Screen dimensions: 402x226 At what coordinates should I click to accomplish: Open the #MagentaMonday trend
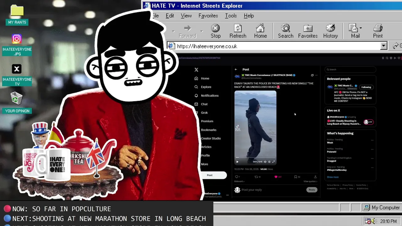(x=337, y=170)
